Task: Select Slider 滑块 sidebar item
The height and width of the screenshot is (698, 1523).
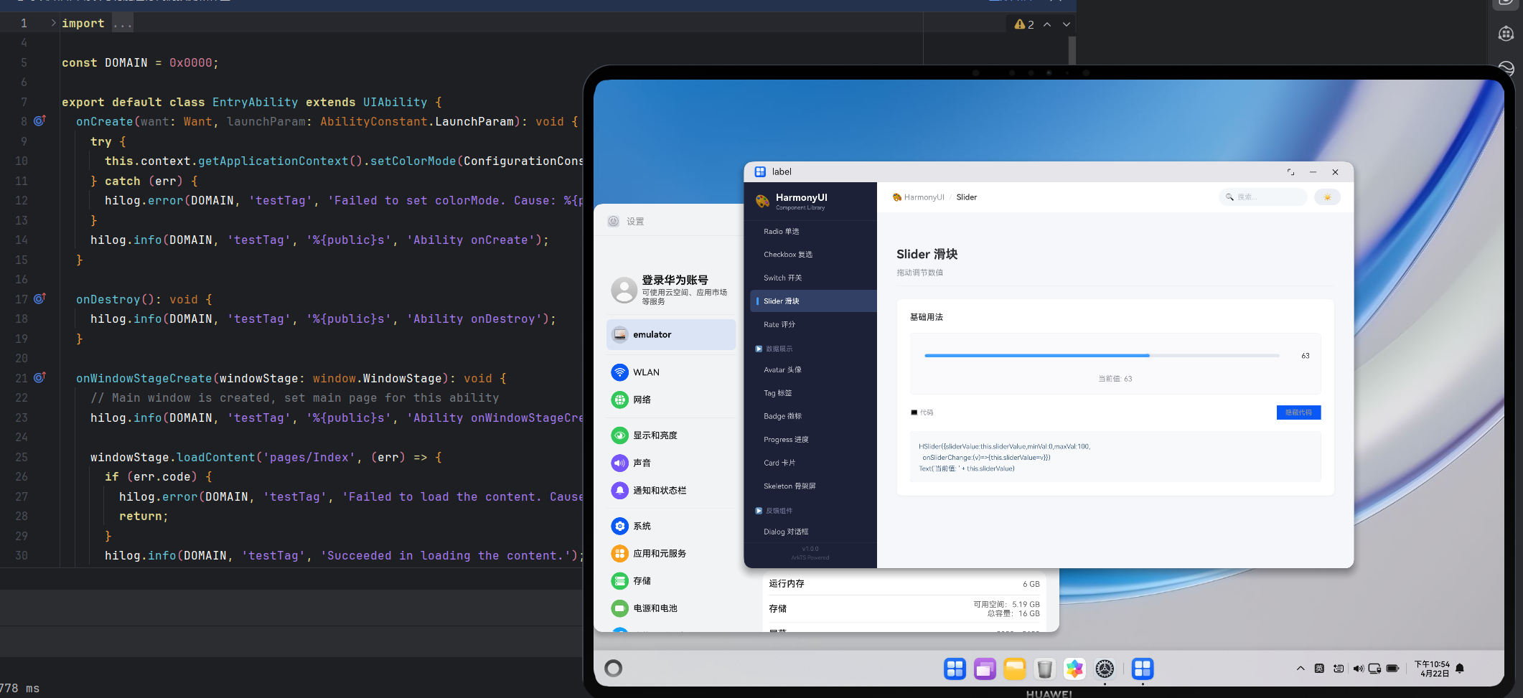Action: click(813, 301)
